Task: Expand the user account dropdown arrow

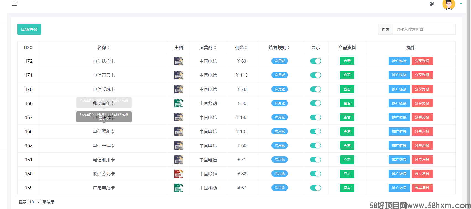Action: pos(461,4)
